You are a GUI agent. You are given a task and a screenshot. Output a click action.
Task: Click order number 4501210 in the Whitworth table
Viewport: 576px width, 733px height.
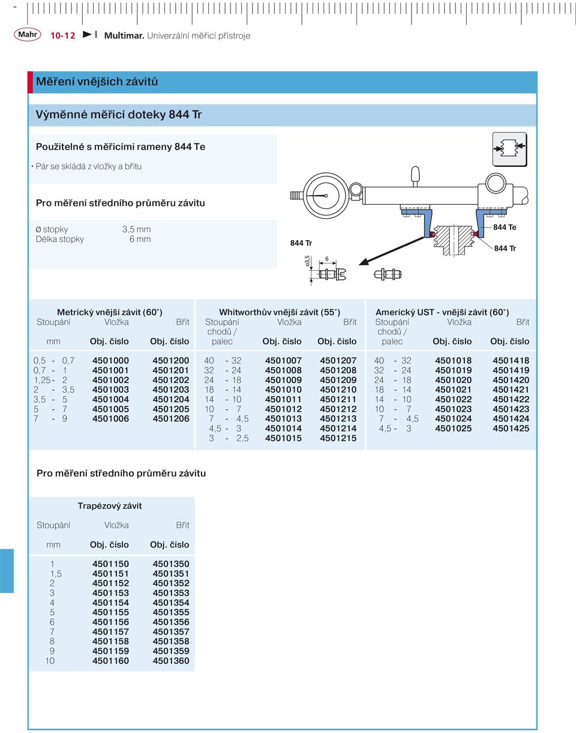[x=338, y=390]
